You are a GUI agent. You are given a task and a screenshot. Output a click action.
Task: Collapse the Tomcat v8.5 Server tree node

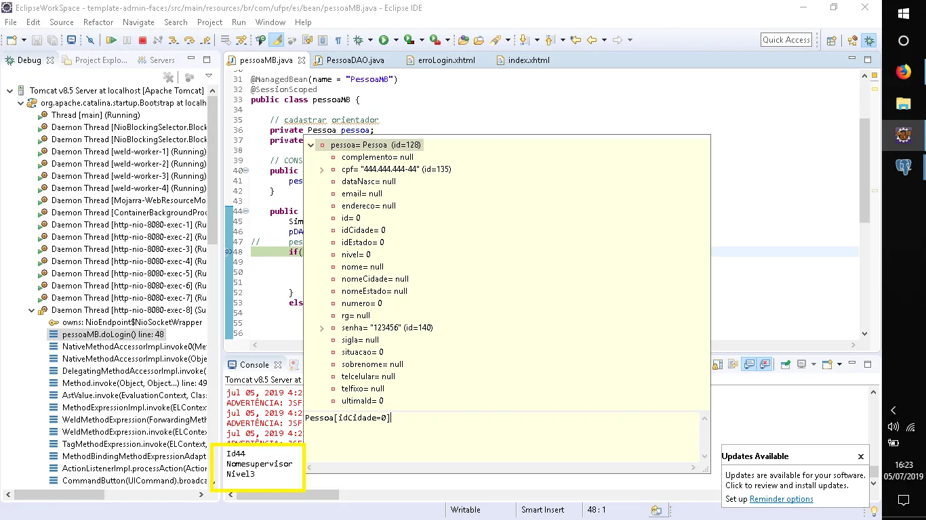coord(10,91)
